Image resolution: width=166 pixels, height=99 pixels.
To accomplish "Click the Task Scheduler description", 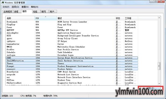I will click(65, 52).
